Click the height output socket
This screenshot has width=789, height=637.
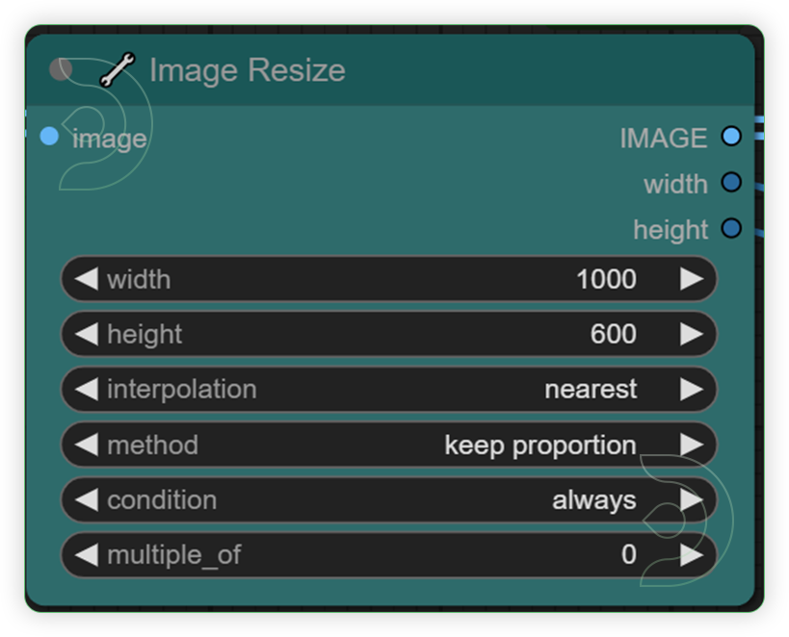731,228
